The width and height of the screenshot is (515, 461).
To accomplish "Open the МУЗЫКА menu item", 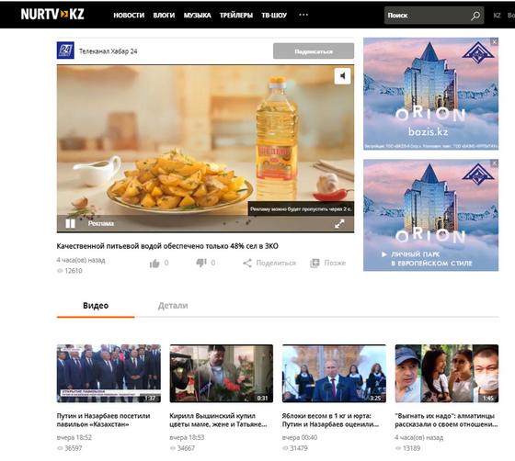I will [x=197, y=15].
